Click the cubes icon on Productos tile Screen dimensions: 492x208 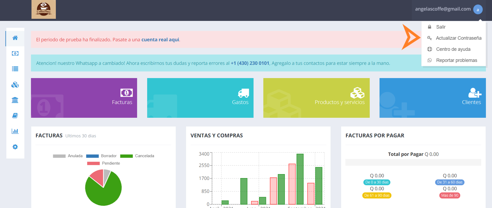tap(357, 93)
